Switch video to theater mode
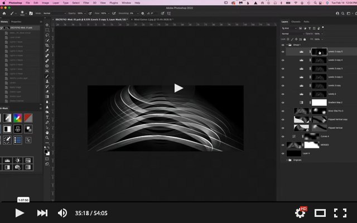Image resolution: width=357 pixels, height=223 pixels. pos(320,213)
